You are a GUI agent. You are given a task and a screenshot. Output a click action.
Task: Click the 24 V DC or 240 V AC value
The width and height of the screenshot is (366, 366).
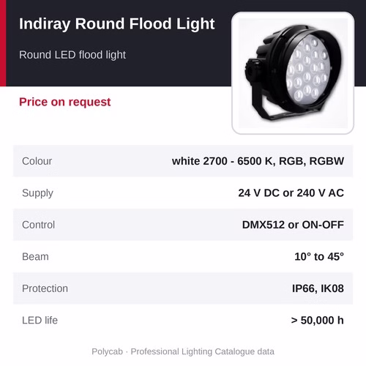291,193
